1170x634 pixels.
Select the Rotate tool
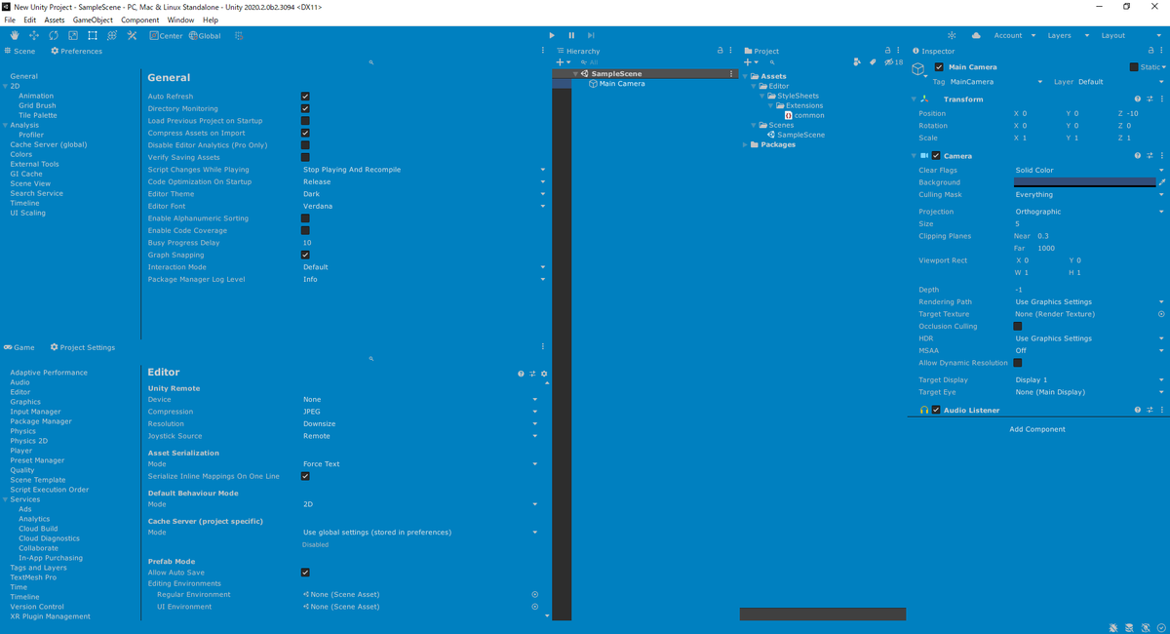[x=54, y=35]
